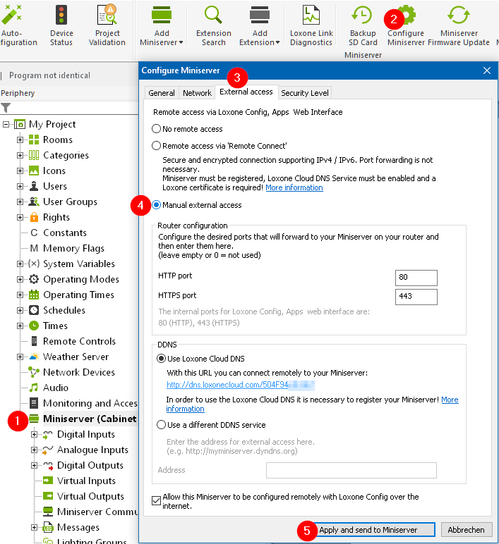Open Loxone Link Diagnostics tool
This screenshot has width=499, height=544.
[x=311, y=15]
